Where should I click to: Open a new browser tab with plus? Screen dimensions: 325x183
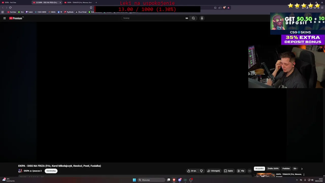pos(96,3)
